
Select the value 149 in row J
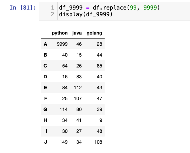[x=64, y=142]
